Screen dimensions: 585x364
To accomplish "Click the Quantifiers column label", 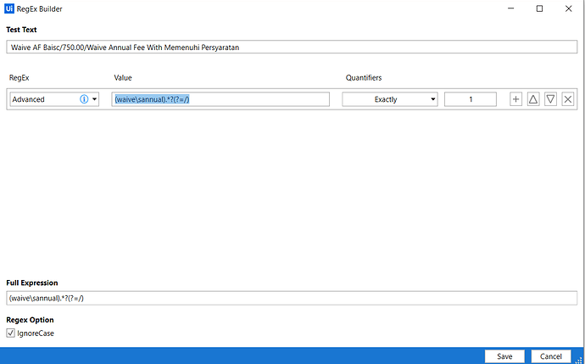I will tap(364, 78).
